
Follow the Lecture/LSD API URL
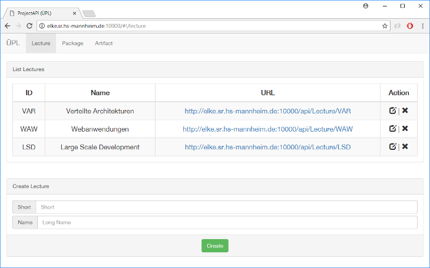pyautogui.click(x=267, y=147)
